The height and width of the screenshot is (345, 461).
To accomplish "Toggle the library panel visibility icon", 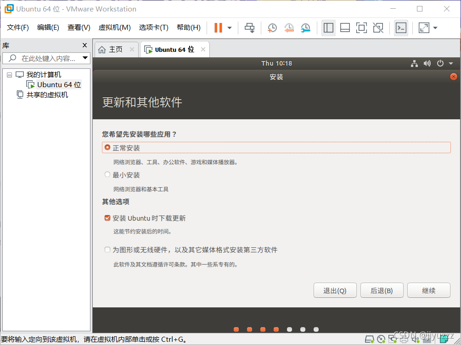I will pyautogui.click(x=328, y=28).
